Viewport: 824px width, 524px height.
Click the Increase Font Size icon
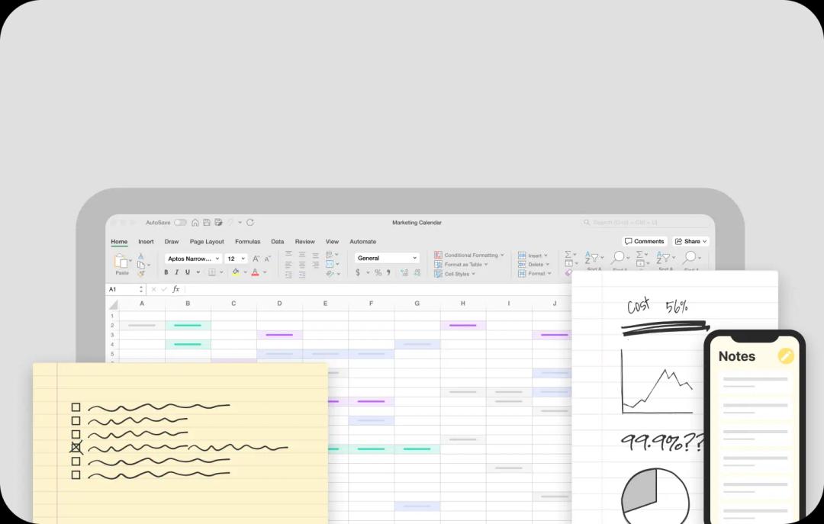256,259
